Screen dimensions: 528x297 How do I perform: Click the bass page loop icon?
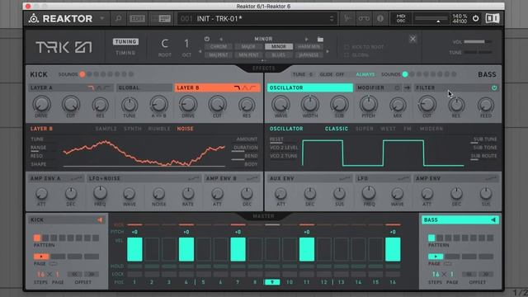[447, 264]
